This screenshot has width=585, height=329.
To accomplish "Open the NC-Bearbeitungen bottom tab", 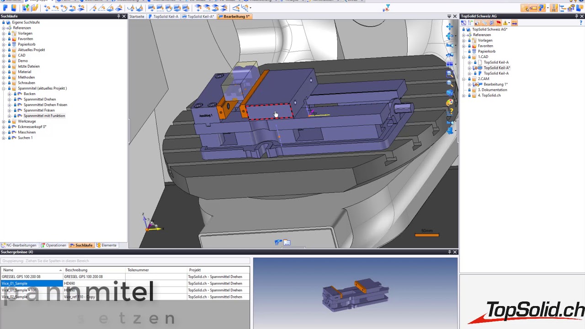I will tap(18, 245).
